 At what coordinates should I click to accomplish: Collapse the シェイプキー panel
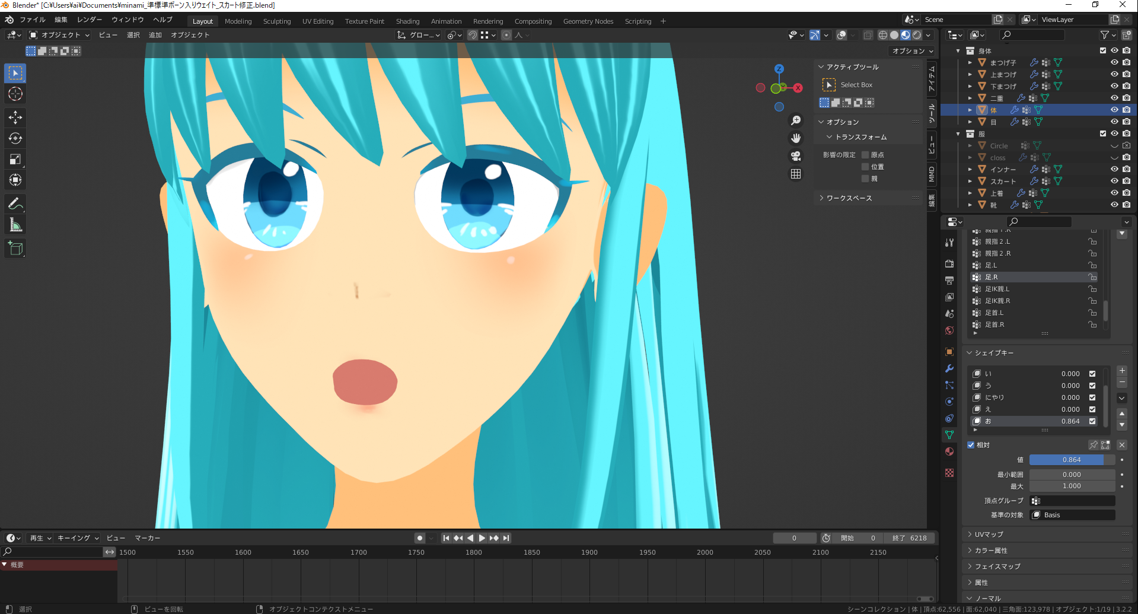[994, 353]
